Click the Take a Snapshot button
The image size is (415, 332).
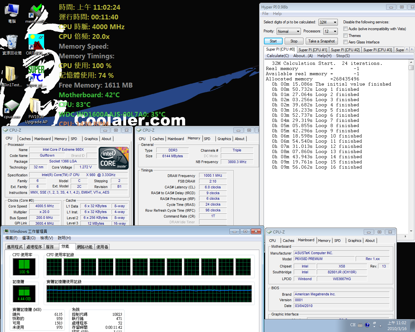[322, 41]
